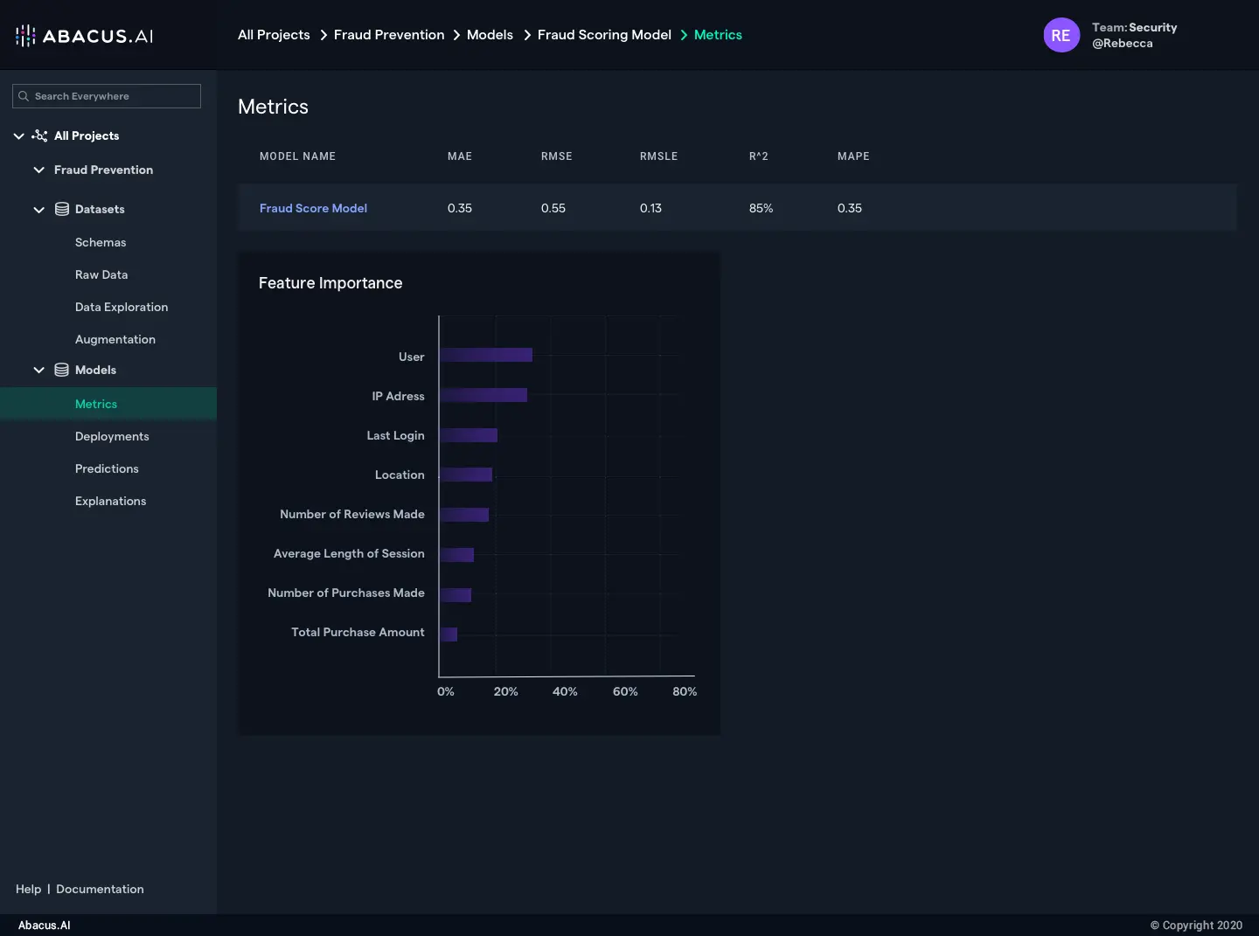Select Data Exploration in sidebar

[122, 307]
